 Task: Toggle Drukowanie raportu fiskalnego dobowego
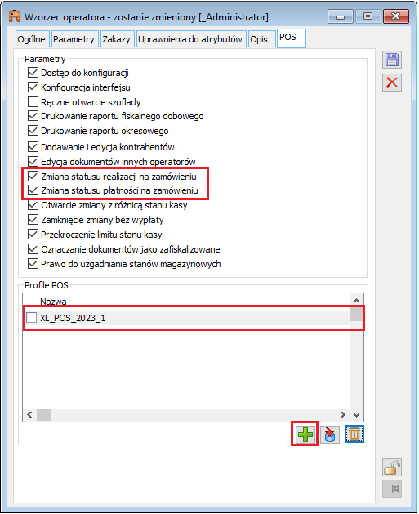click(33, 116)
